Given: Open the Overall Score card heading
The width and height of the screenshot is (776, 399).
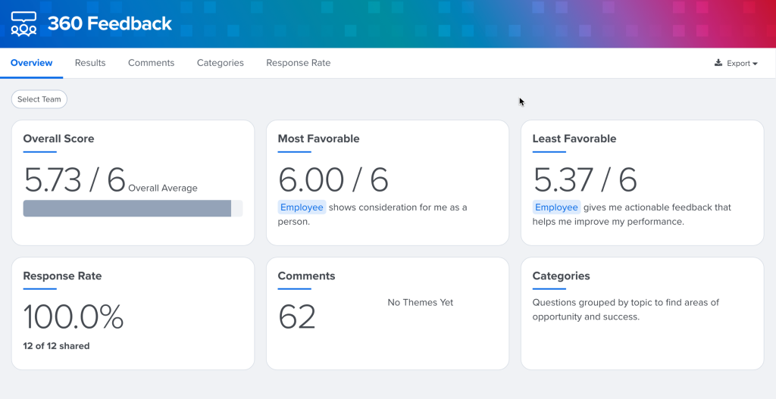Looking at the screenshot, I should 58,139.
